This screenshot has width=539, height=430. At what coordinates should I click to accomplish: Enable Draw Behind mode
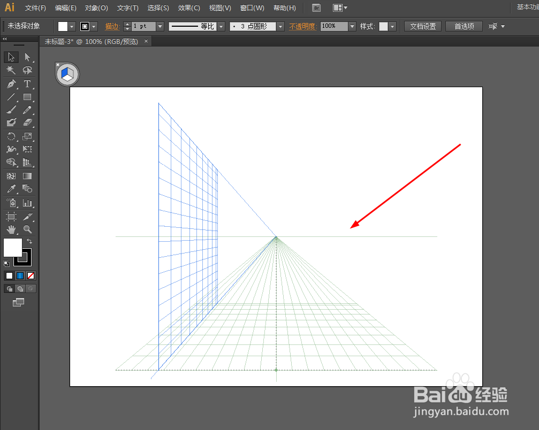tap(20, 288)
